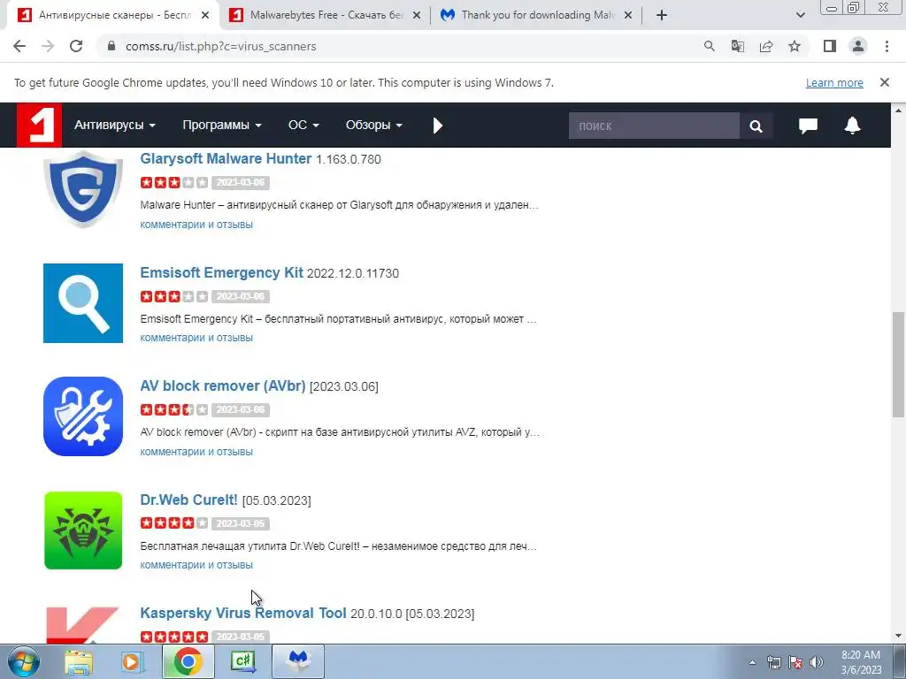Open the site comments speech bubble

[808, 126]
